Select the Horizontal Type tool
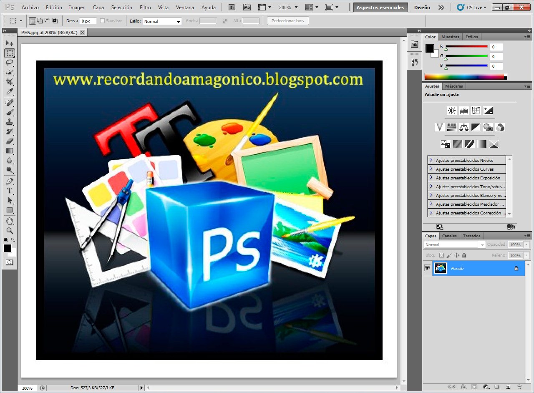Viewport: 534px width, 393px height. 10,191
